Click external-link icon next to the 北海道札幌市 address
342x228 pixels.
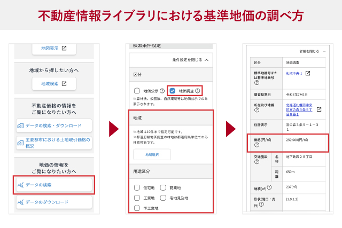[319, 109]
